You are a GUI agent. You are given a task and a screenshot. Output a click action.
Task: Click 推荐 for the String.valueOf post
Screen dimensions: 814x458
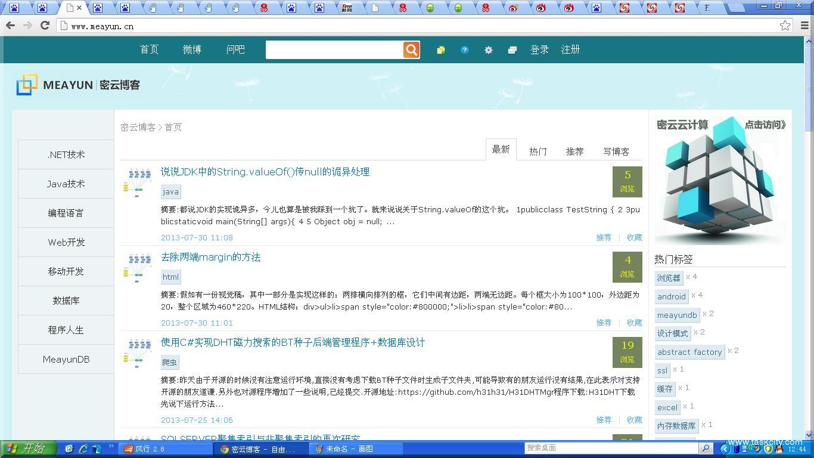(x=604, y=237)
